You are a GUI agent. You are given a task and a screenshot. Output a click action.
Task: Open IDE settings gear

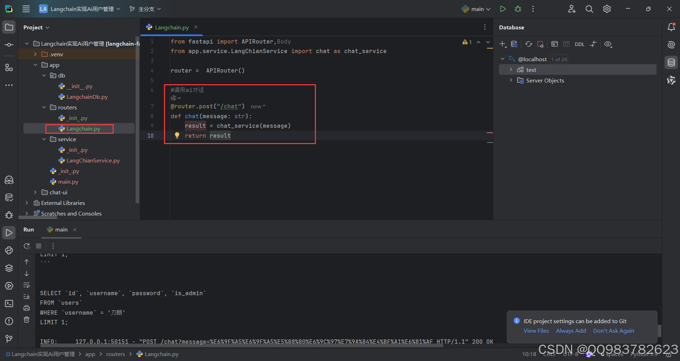tap(607, 9)
